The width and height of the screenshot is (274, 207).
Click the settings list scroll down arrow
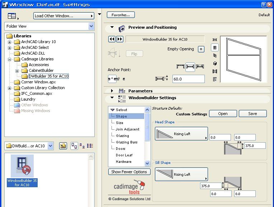147,163
